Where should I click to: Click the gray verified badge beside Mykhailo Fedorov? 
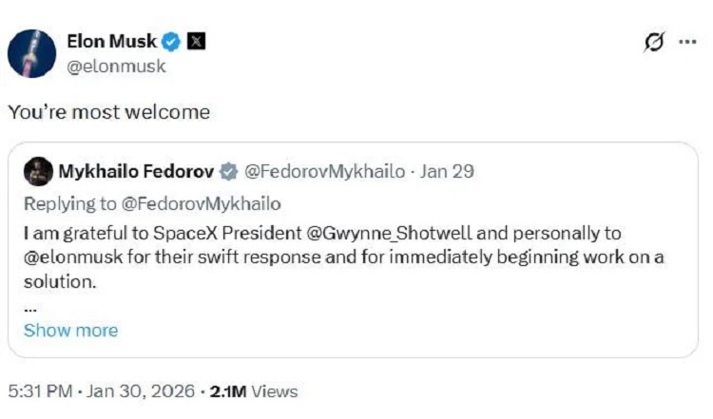tap(229, 172)
